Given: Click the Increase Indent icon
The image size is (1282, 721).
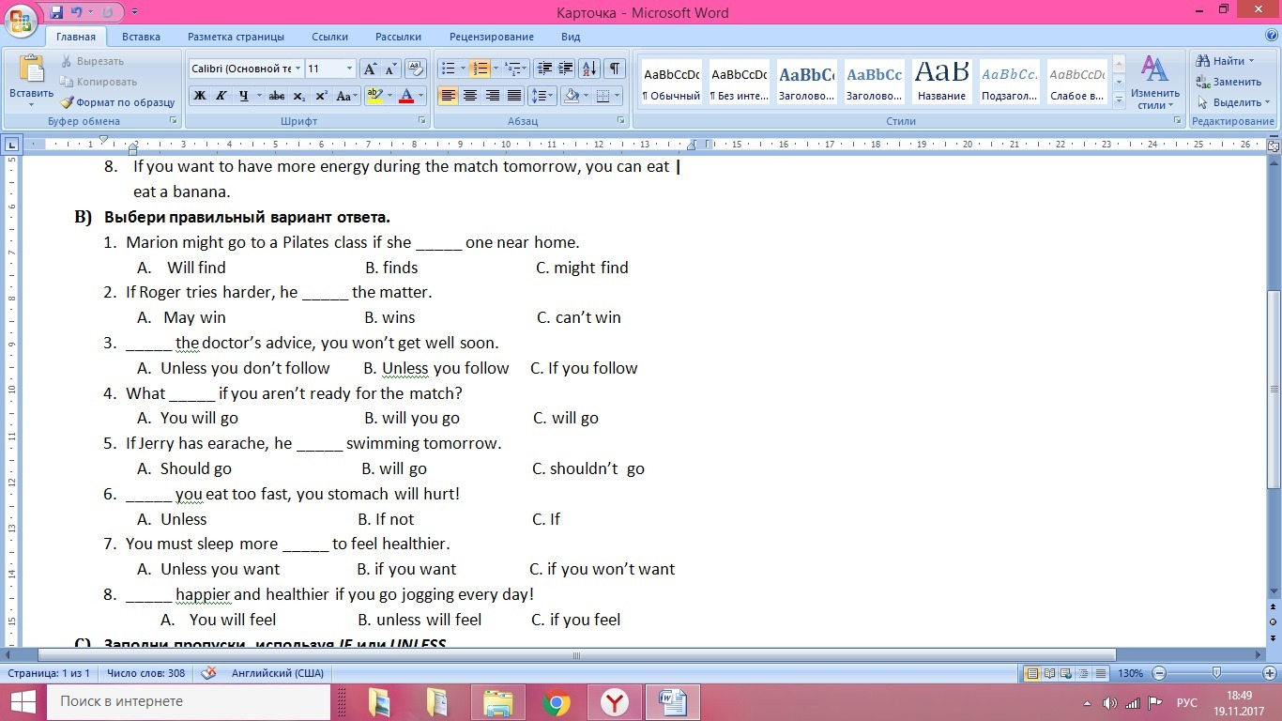Looking at the screenshot, I should (565, 69).
